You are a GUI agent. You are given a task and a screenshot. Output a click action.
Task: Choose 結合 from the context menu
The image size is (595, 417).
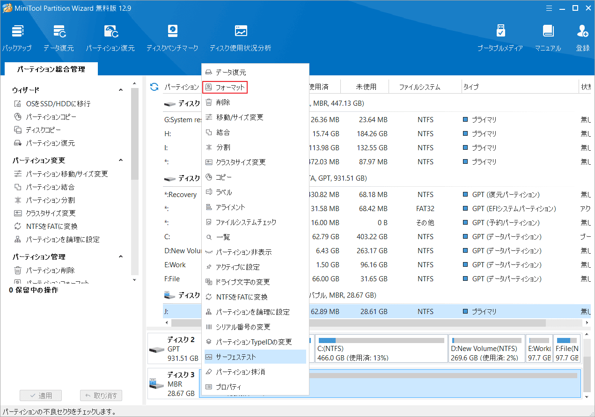pyautogui.click(x=255, y=132)
